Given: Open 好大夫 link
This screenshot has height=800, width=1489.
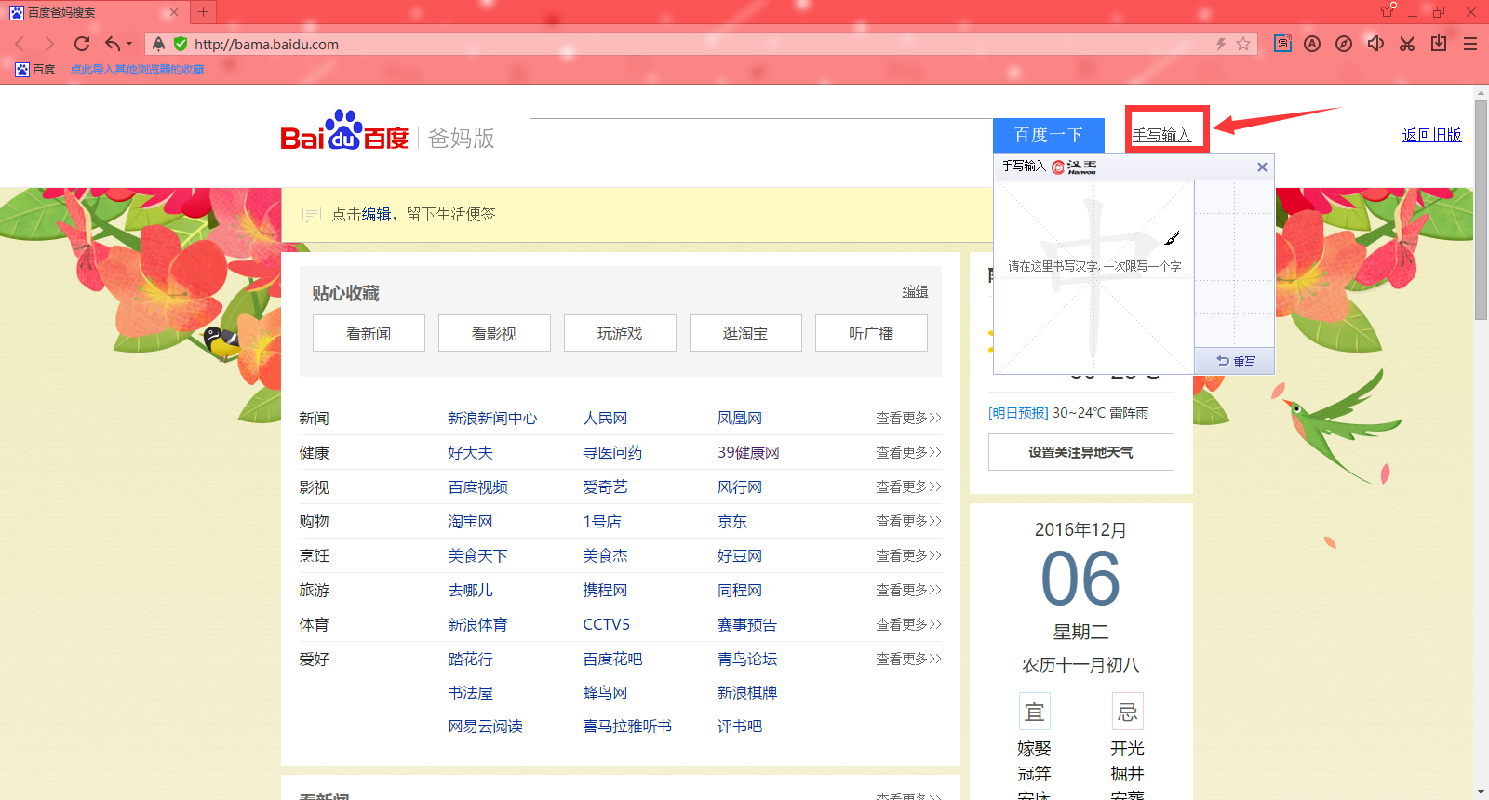Looking at the screenshot, I should point(470,453).
